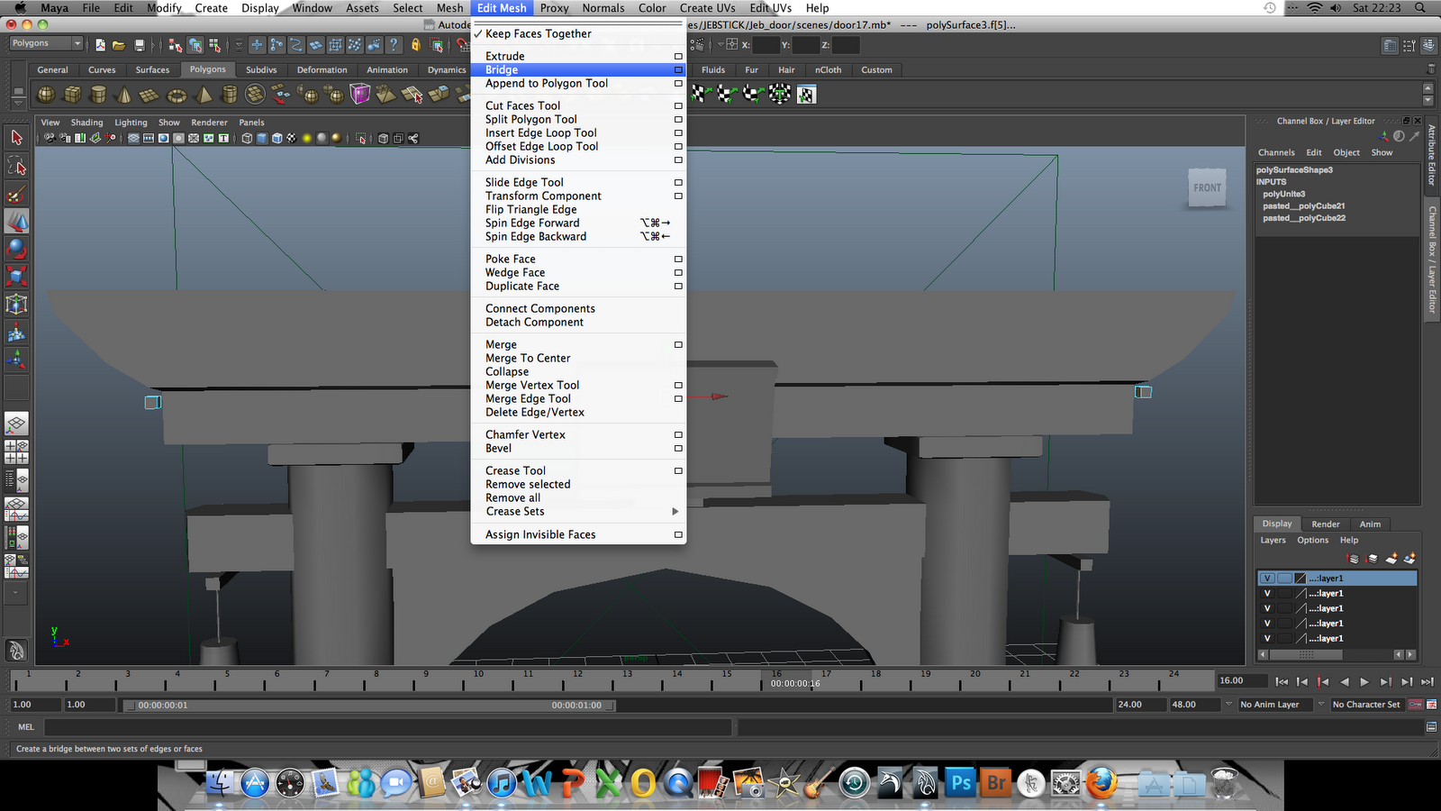Screen dimensions: 1441x811
Task: Select the Rotate tool in the toolbox
Action: tap(16, 249)
